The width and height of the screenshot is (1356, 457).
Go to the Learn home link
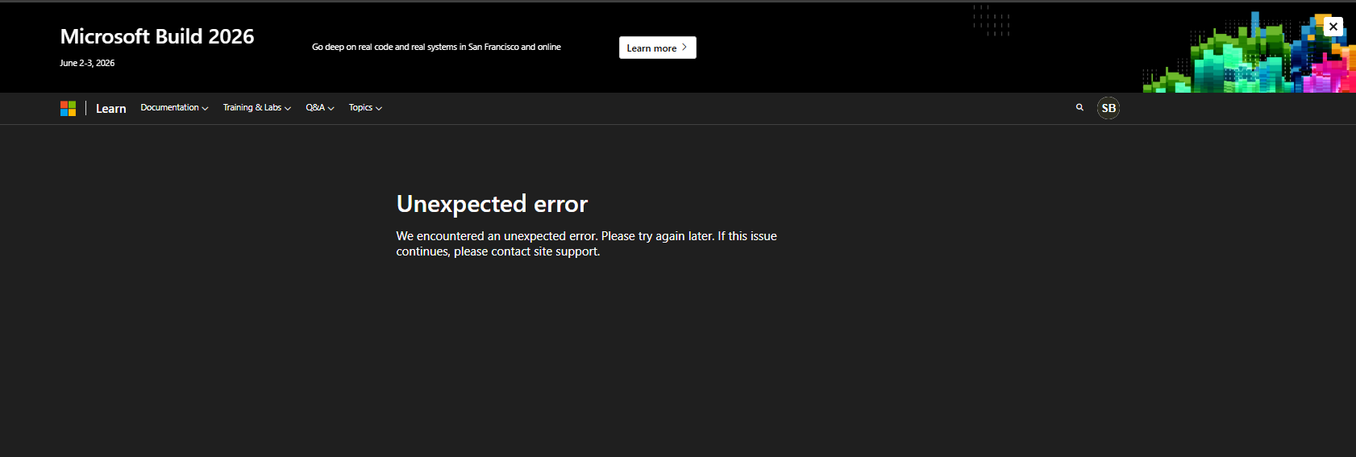pyautogui.click(x=111, y=109)
